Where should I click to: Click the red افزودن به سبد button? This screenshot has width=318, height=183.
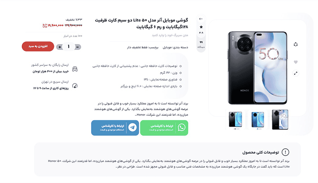tap(38, 46)
